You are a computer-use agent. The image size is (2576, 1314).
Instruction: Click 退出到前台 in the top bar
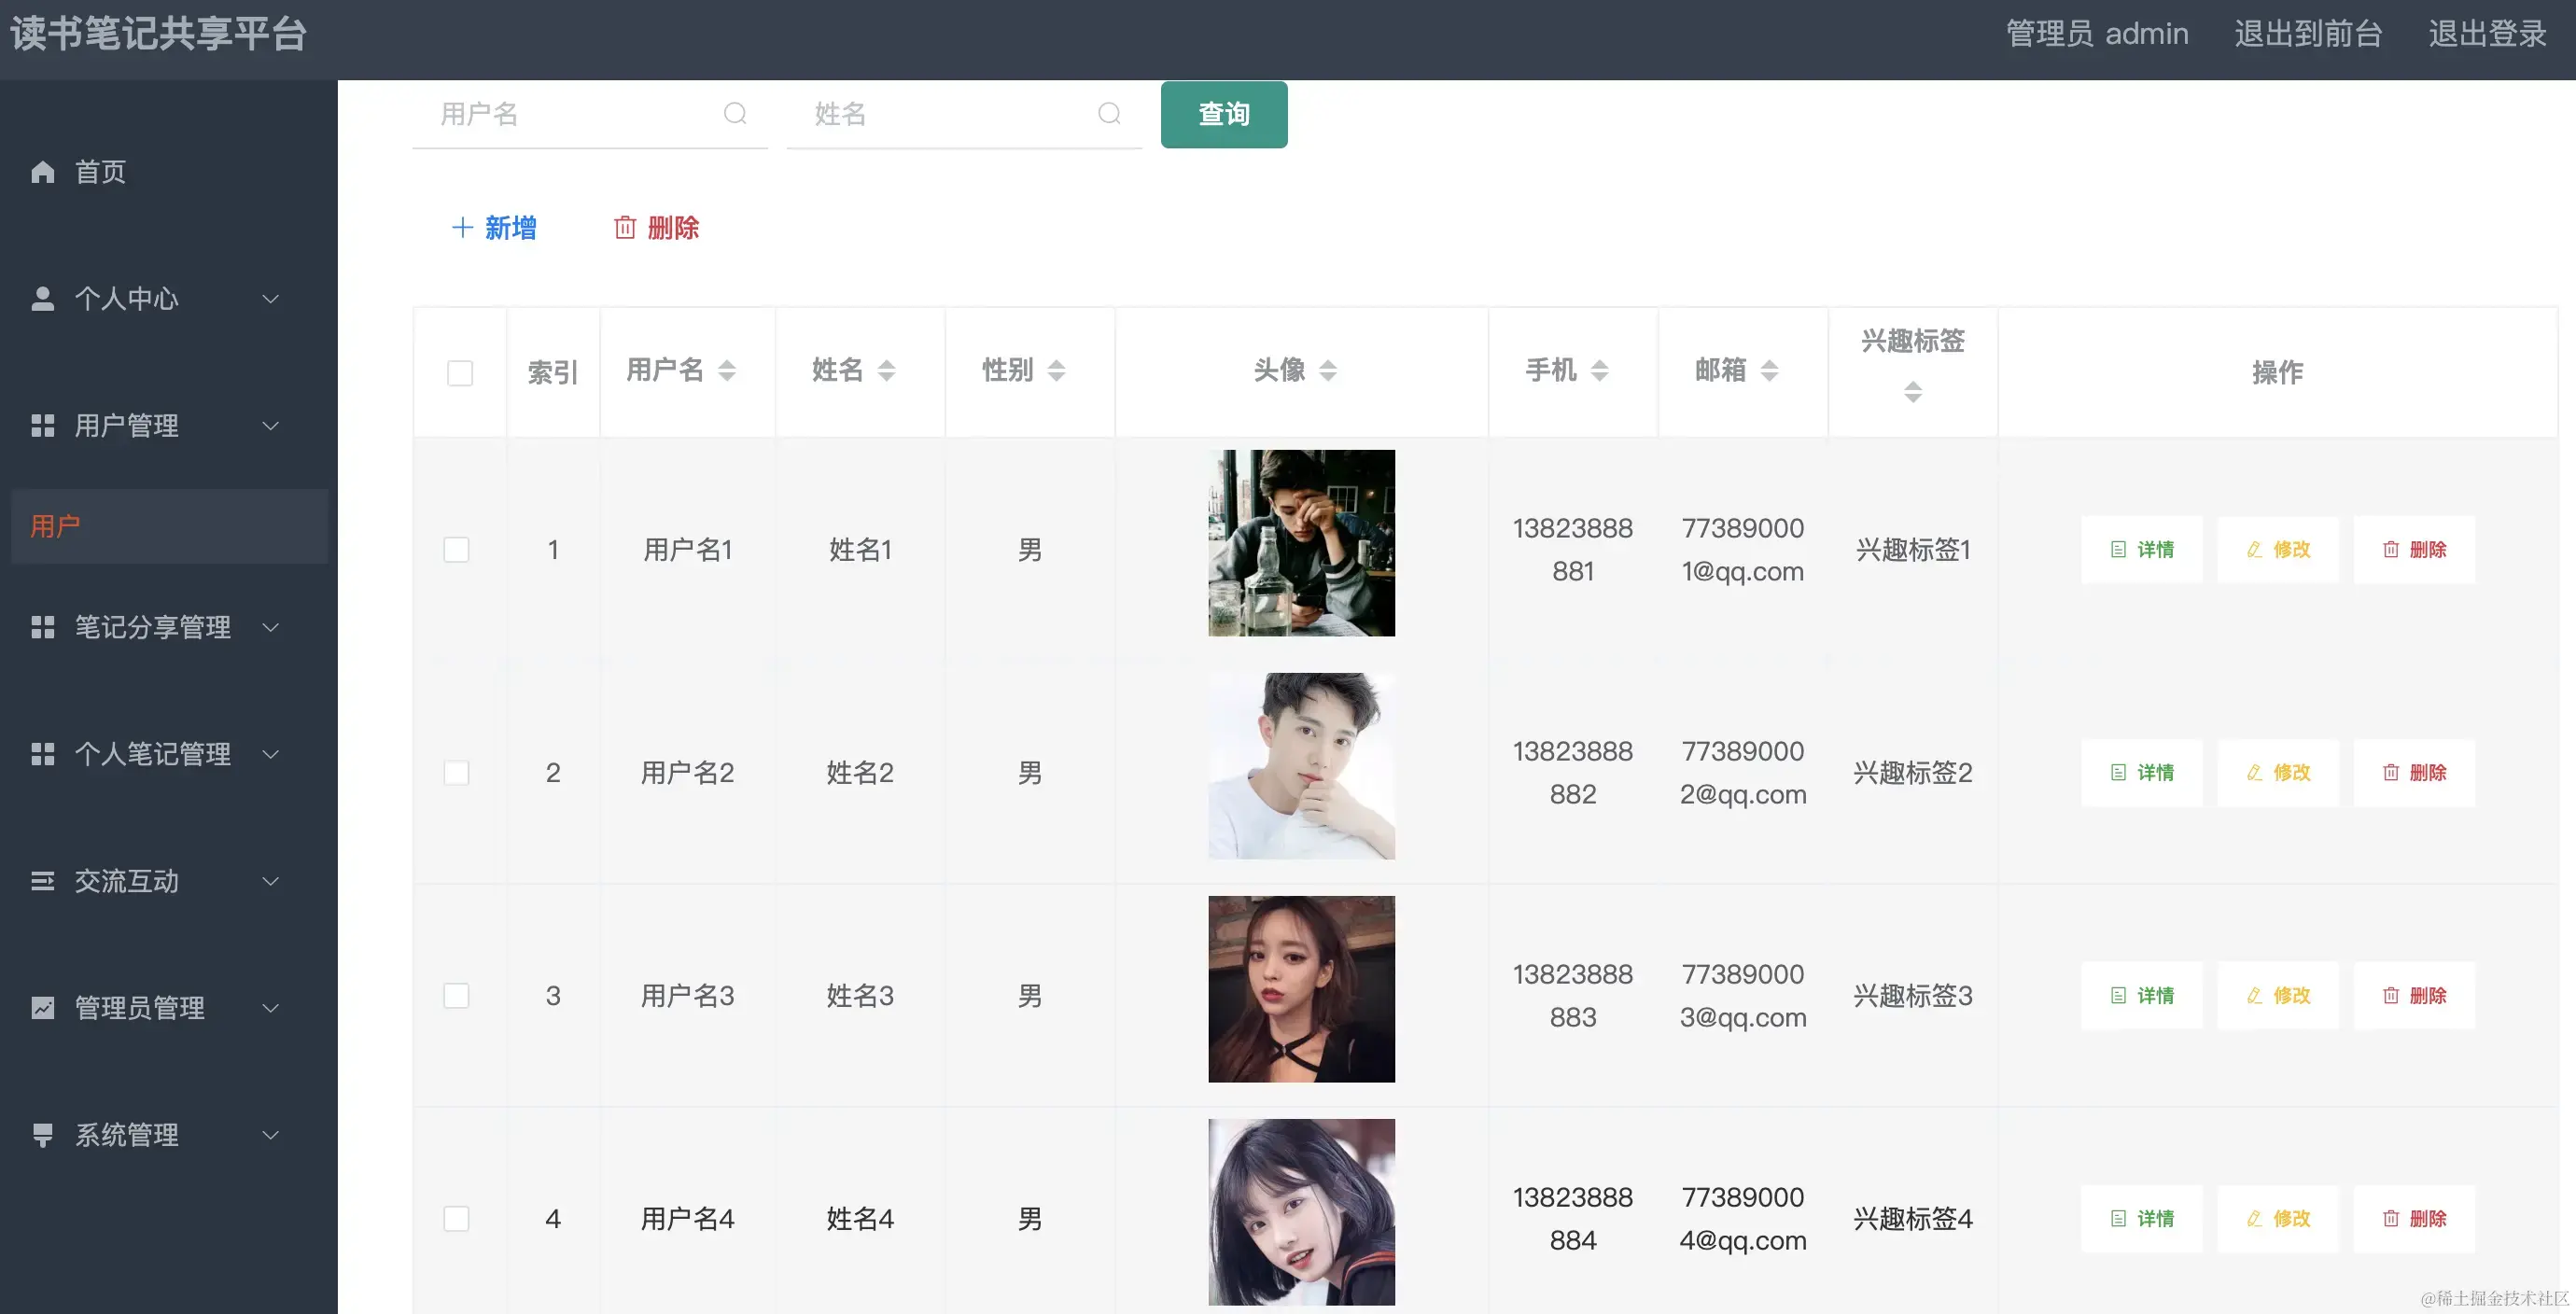(x=2307, y=33)
